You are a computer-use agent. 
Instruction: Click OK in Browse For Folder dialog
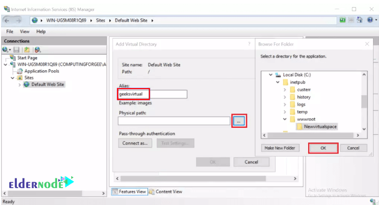pyautogui.click(x=323, y=148)
